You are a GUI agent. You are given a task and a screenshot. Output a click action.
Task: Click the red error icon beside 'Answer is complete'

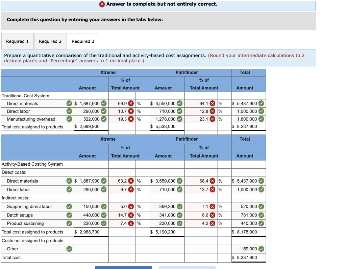click(102, 4)
